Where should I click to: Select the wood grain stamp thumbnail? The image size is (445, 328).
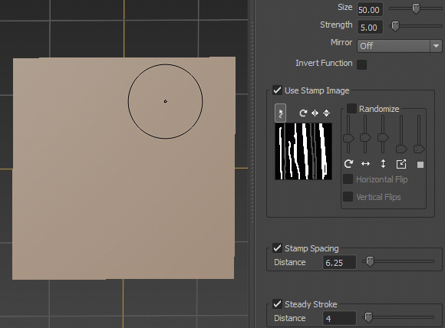coord(303,151)
